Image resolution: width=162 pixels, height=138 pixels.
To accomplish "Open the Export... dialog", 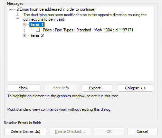I will point(97,88).
